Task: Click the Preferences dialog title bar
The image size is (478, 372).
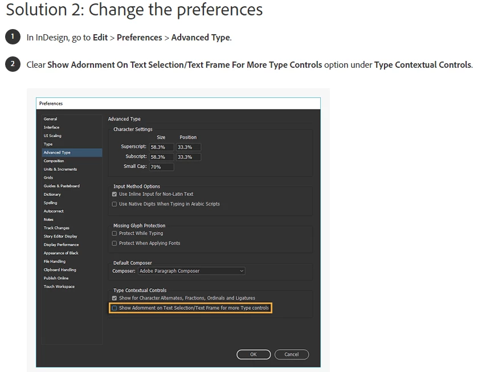Action: click(x=178, y=104)
